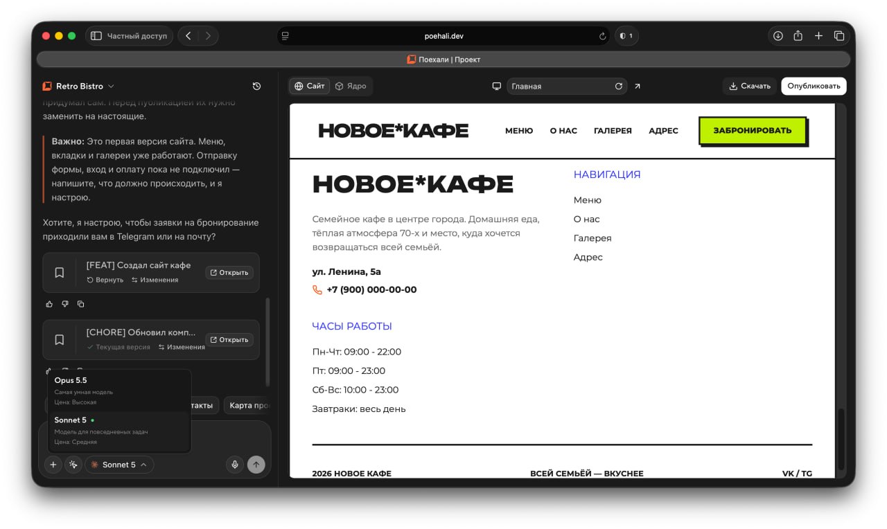Click the element picker cursor icon
This screenshot has width=887, height=529.
pyautogui.click(x=73, y=465)
